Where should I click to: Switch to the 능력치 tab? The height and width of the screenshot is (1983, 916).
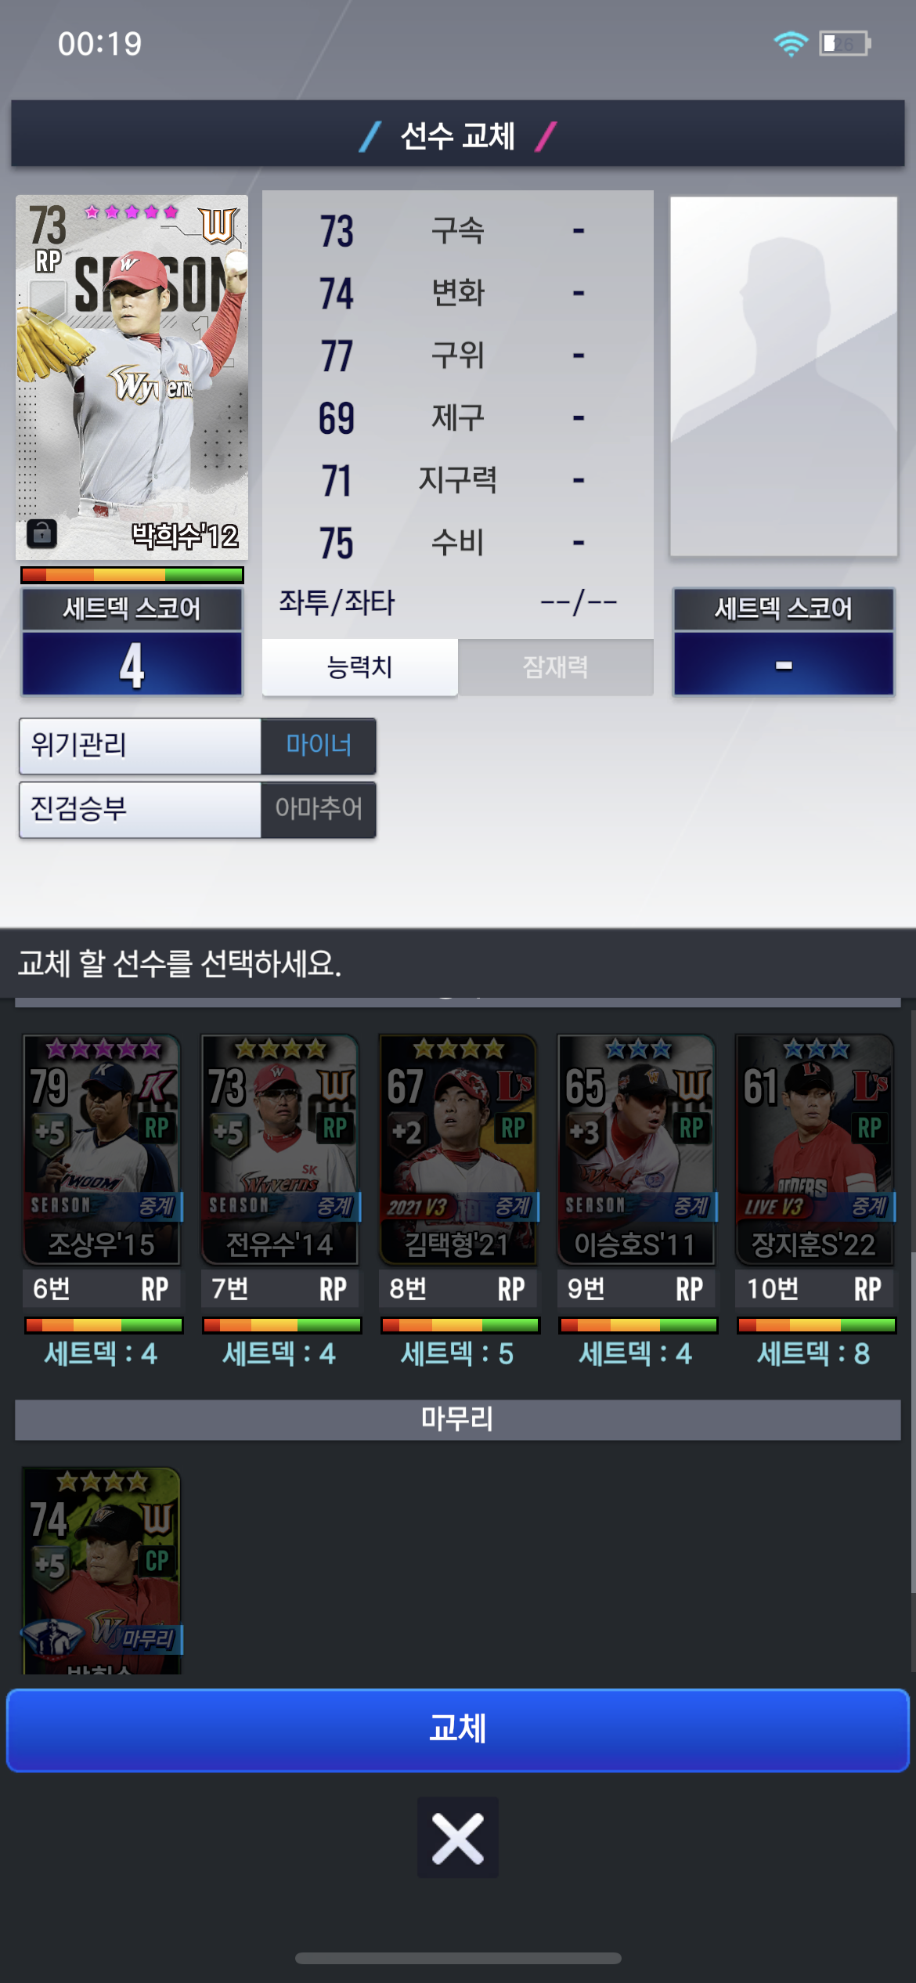point(359,667)
